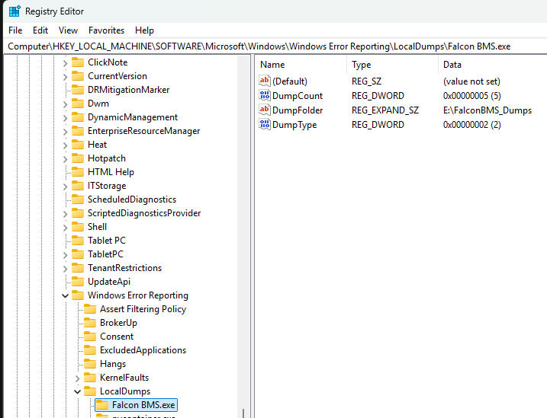The width and height of the screenshot is (547, 418).
Task: Click the DumpType DWORD value icon
Action: tap(265, 124)
